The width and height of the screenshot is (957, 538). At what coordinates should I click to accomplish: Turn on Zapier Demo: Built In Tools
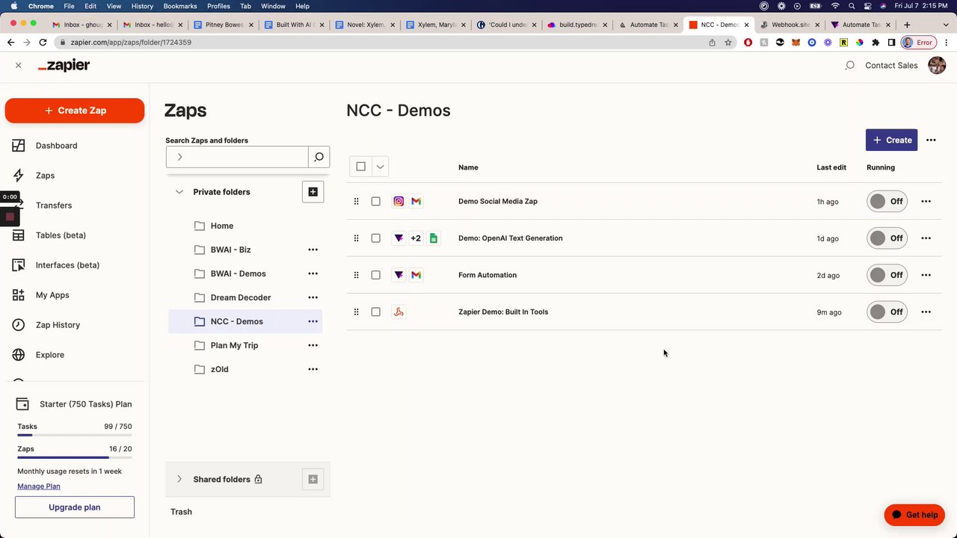pyautogui.click(x=887, y=312)
